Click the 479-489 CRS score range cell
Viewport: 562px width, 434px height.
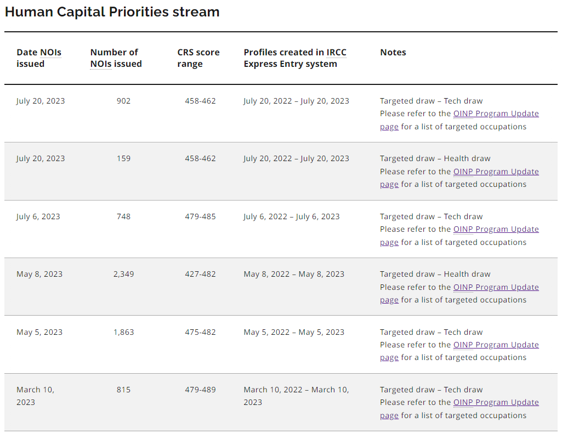(200, 390)
